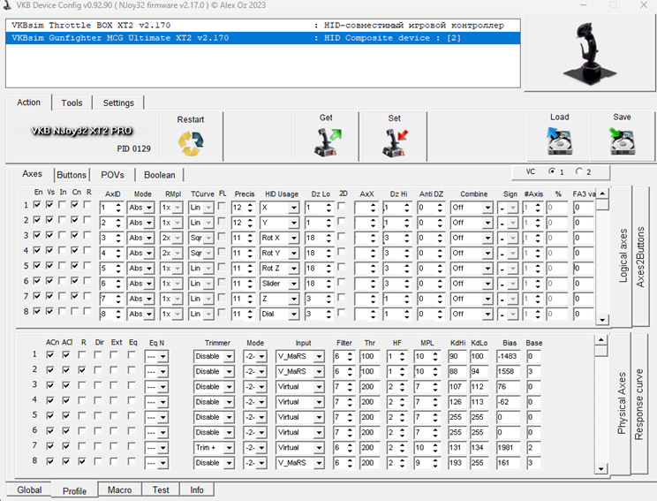
Task: Toggle the 2D checkbox for logical axis 3
Action: 342,237
